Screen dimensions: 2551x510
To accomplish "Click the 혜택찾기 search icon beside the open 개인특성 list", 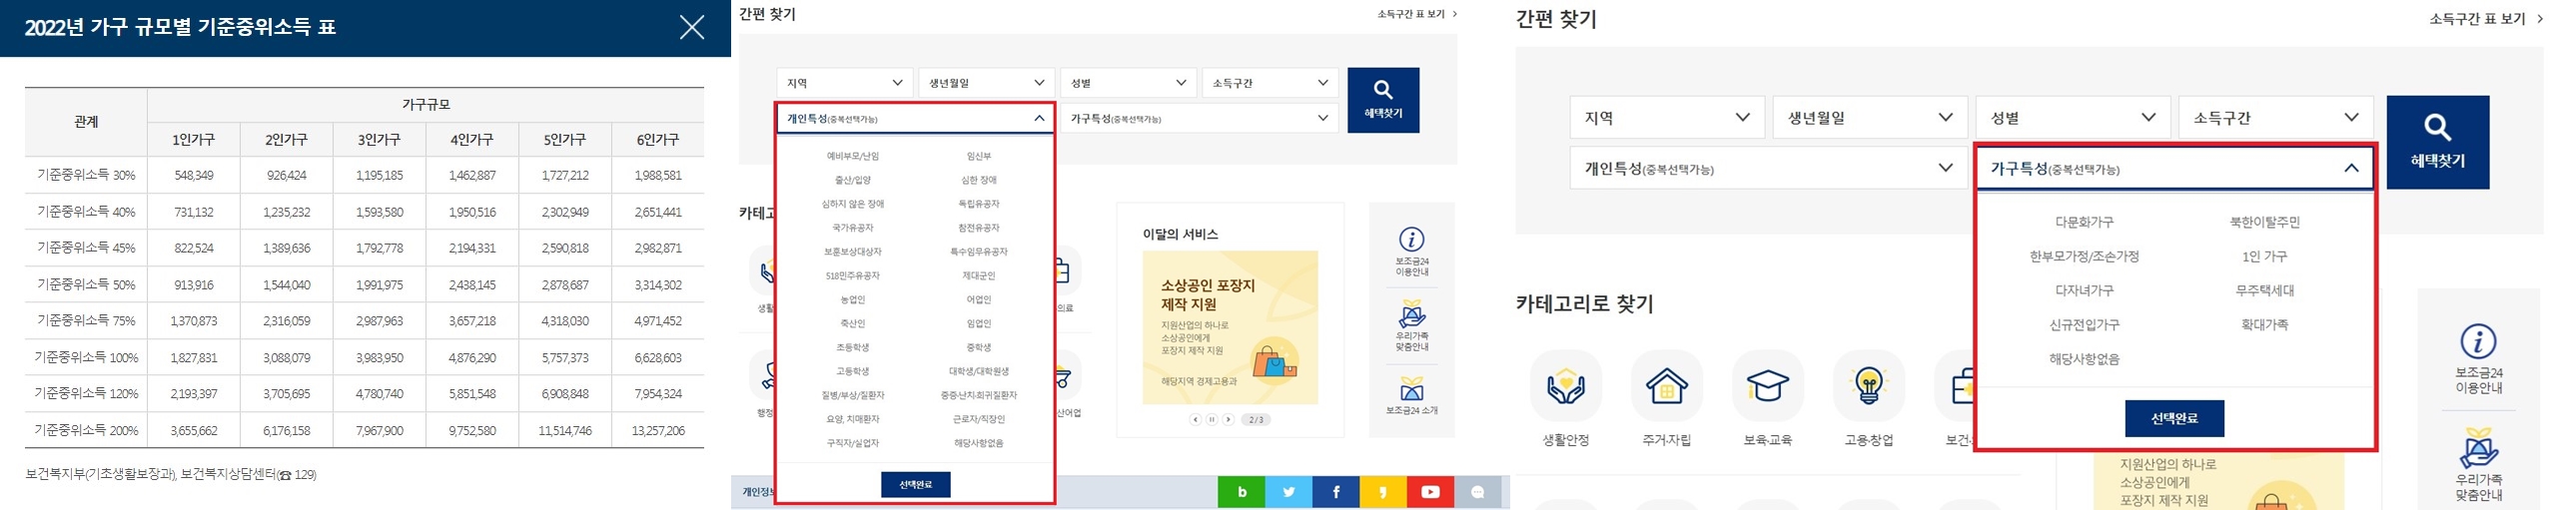I will [x=1382, y=100].
